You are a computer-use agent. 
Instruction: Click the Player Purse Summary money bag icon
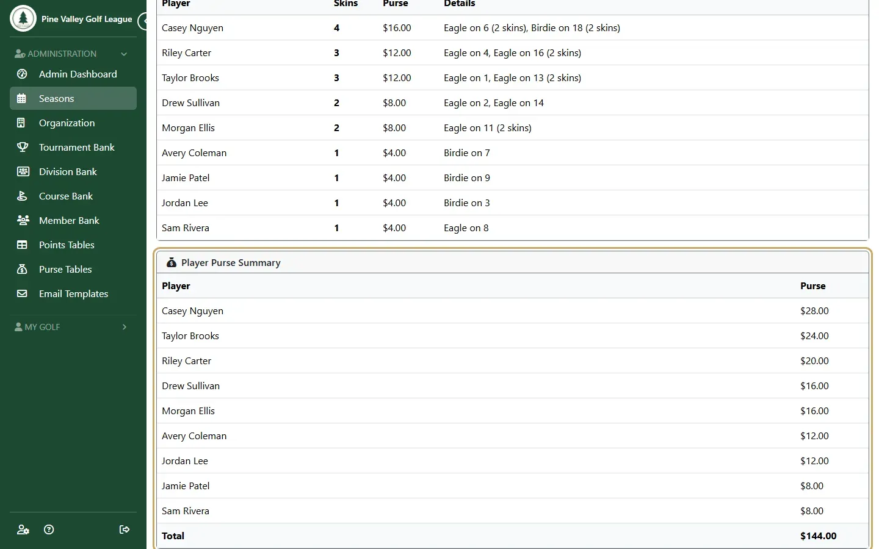[172, 262]
